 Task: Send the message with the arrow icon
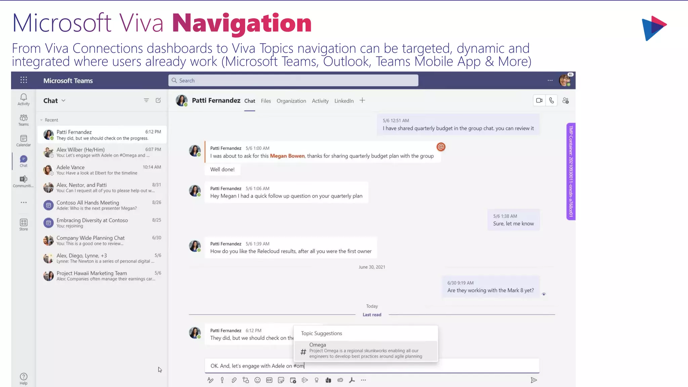click(533, 380)
